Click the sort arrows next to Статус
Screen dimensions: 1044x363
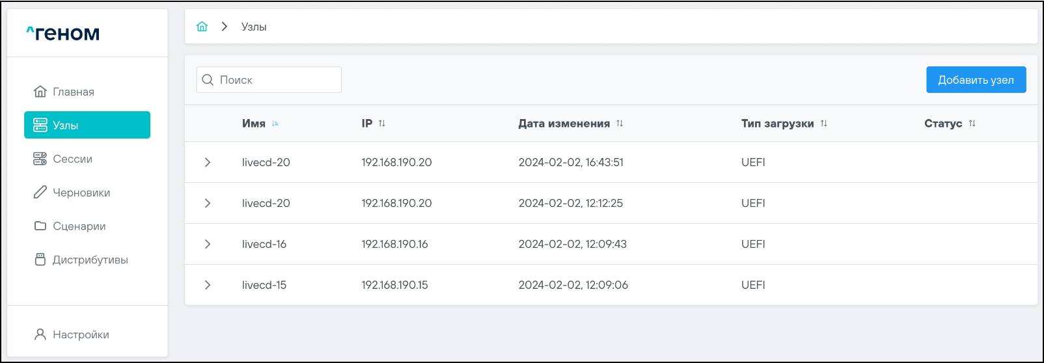[972, 124]
